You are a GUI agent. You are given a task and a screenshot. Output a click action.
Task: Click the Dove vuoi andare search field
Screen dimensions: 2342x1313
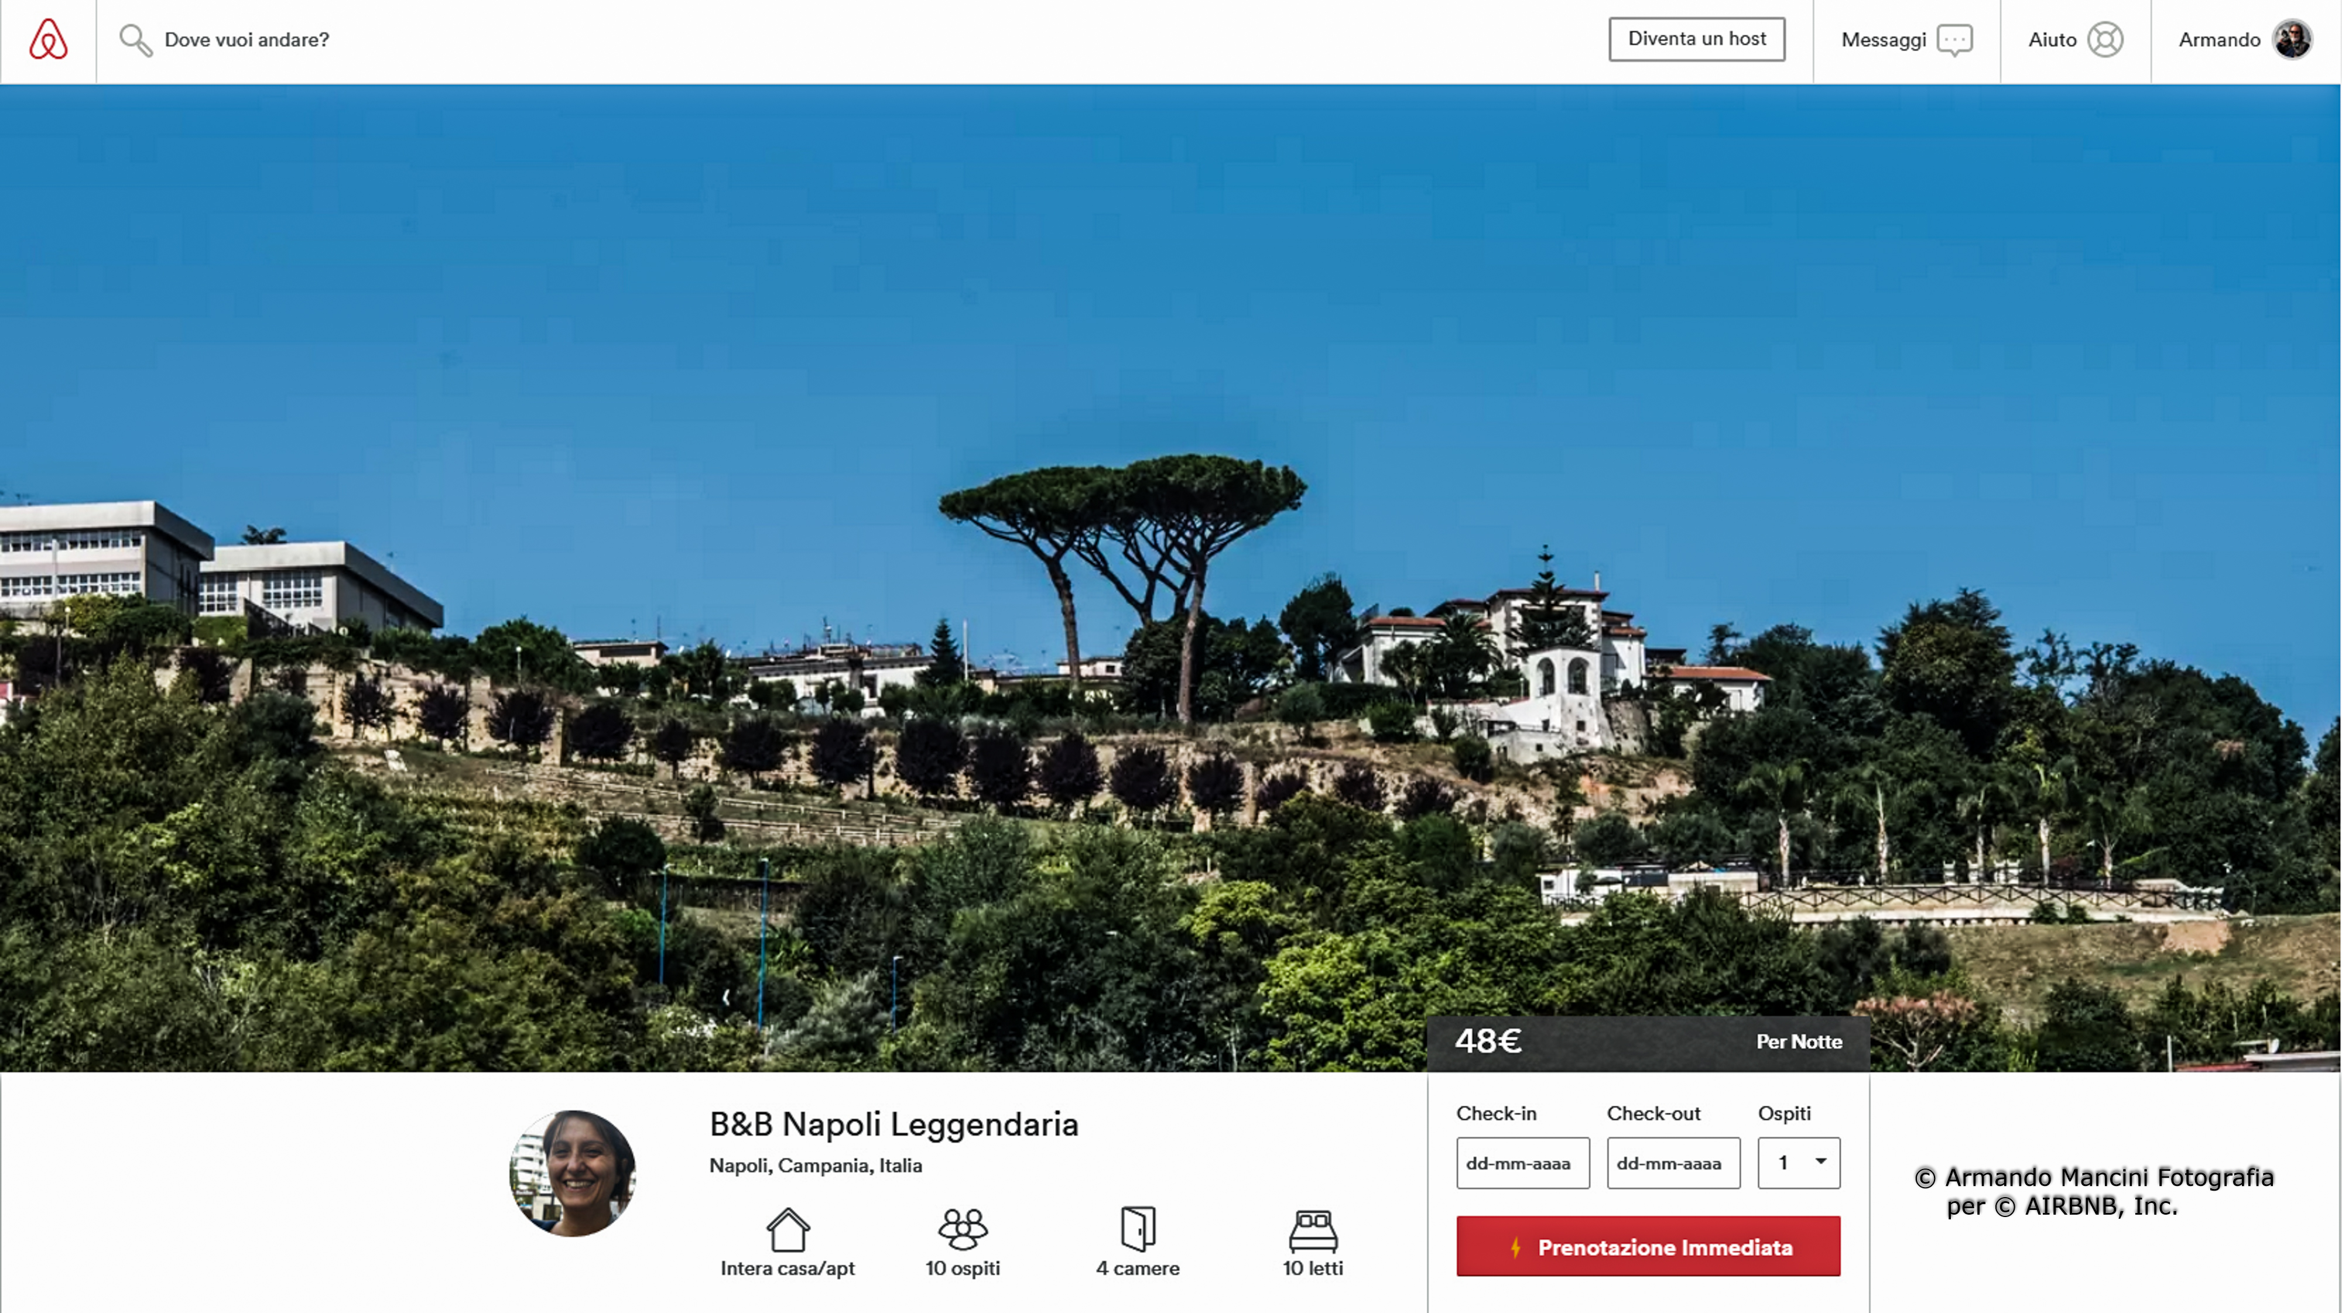click(246, 40)
